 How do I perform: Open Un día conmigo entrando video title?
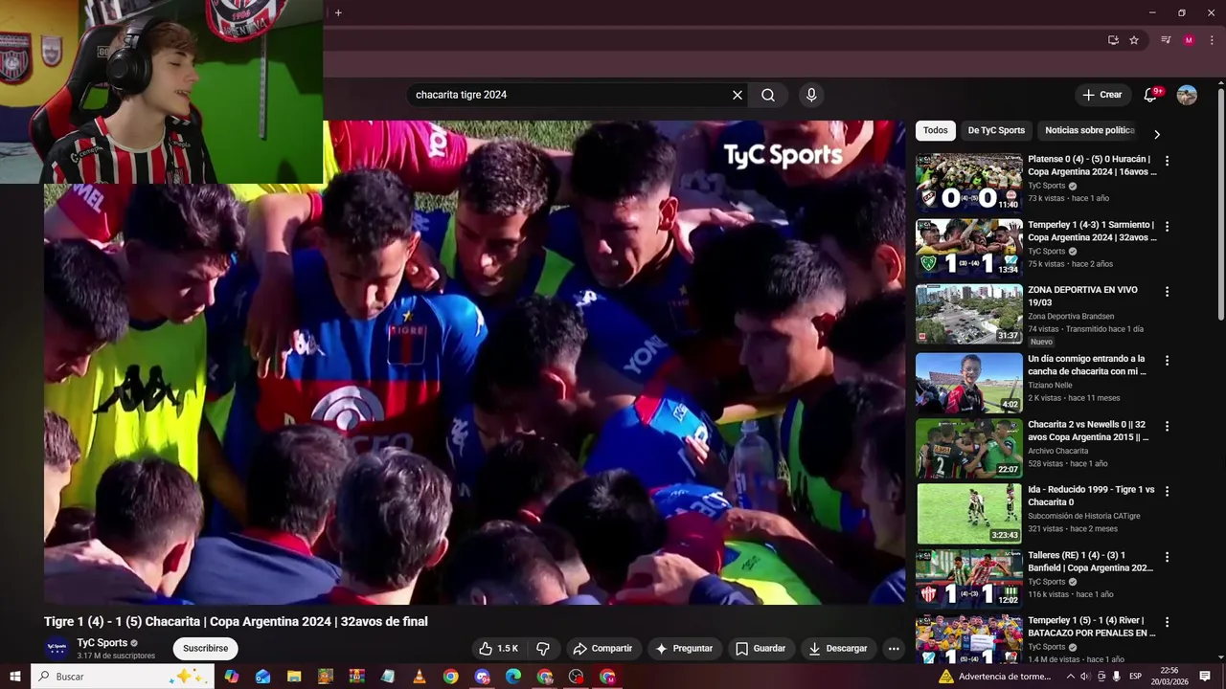tap(1087, 365)
